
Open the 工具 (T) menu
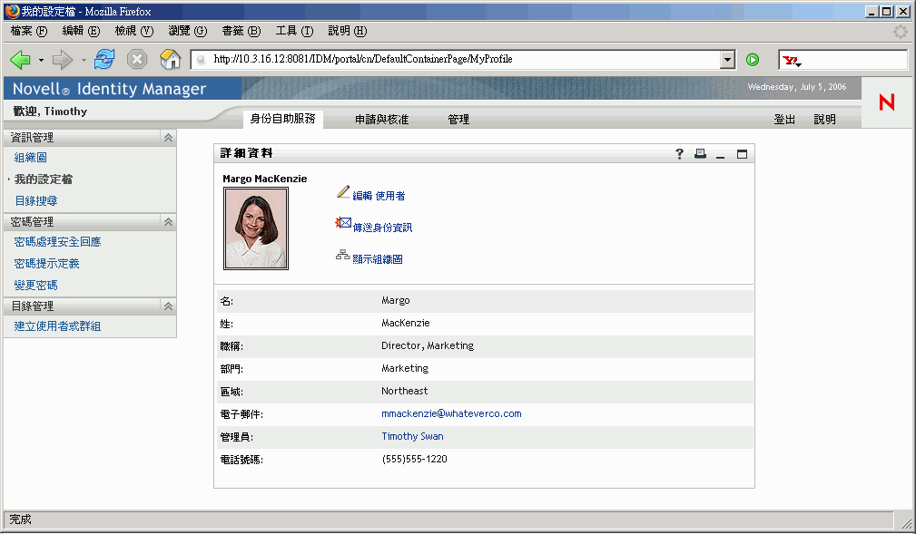(294, 31)
